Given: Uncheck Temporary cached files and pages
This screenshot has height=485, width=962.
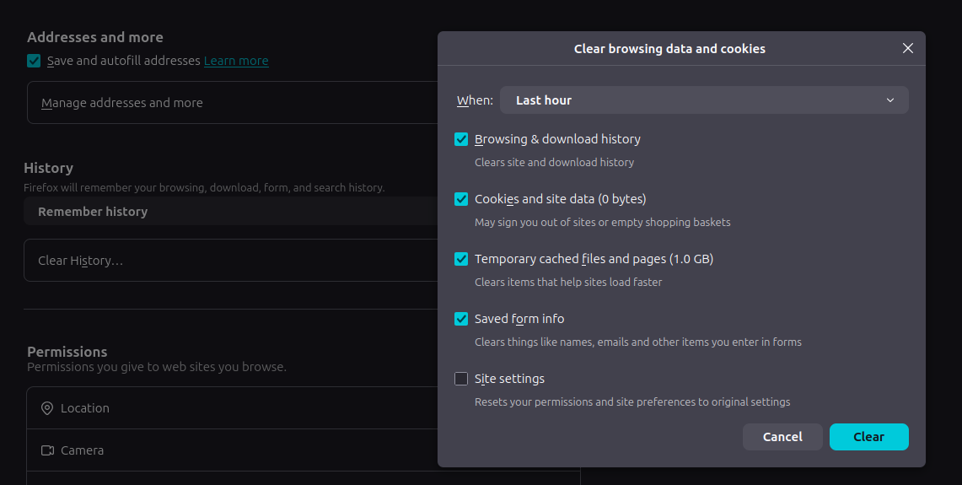Looking at the screenshot, I should (461, 259).
